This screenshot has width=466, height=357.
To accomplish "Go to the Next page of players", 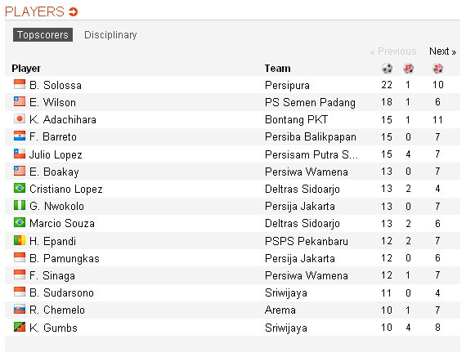I will click(x=443, y=51).
